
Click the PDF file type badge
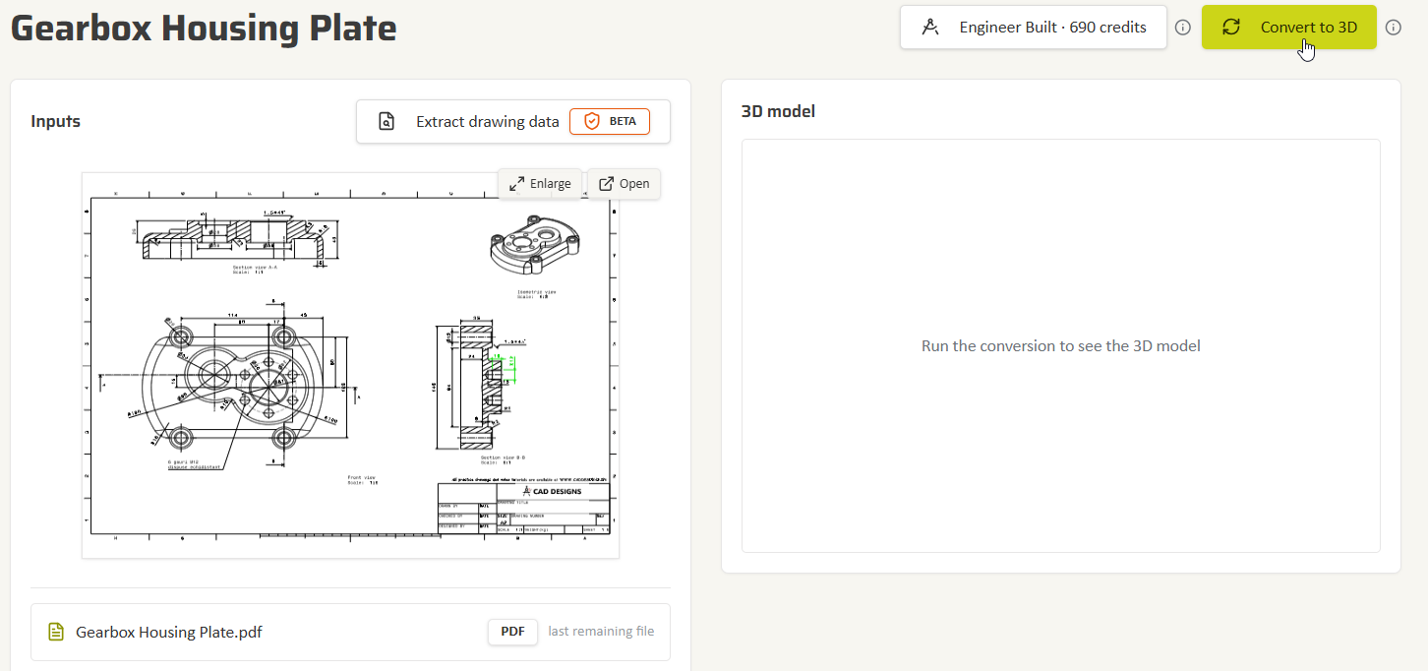coord(512,632)
